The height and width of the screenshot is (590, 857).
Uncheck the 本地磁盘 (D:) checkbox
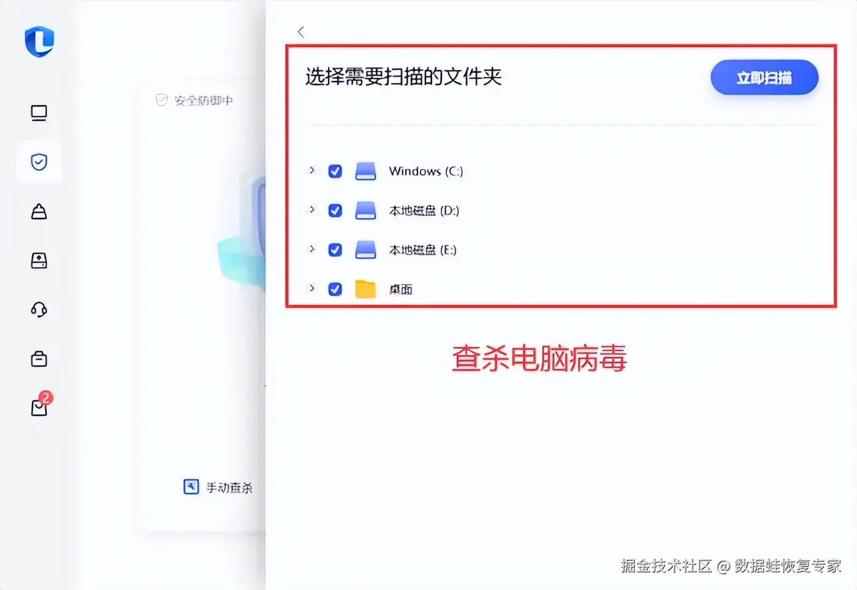[x=335, y=211]
